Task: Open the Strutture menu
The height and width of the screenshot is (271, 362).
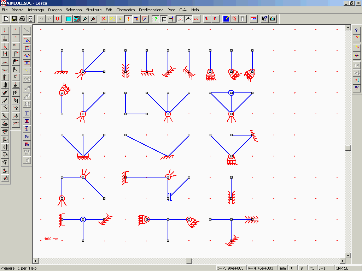Action: point(94,10)
